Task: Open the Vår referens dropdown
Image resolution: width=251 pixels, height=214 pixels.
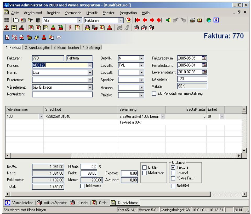Action: pyautogui.click(x=90, y=87)
